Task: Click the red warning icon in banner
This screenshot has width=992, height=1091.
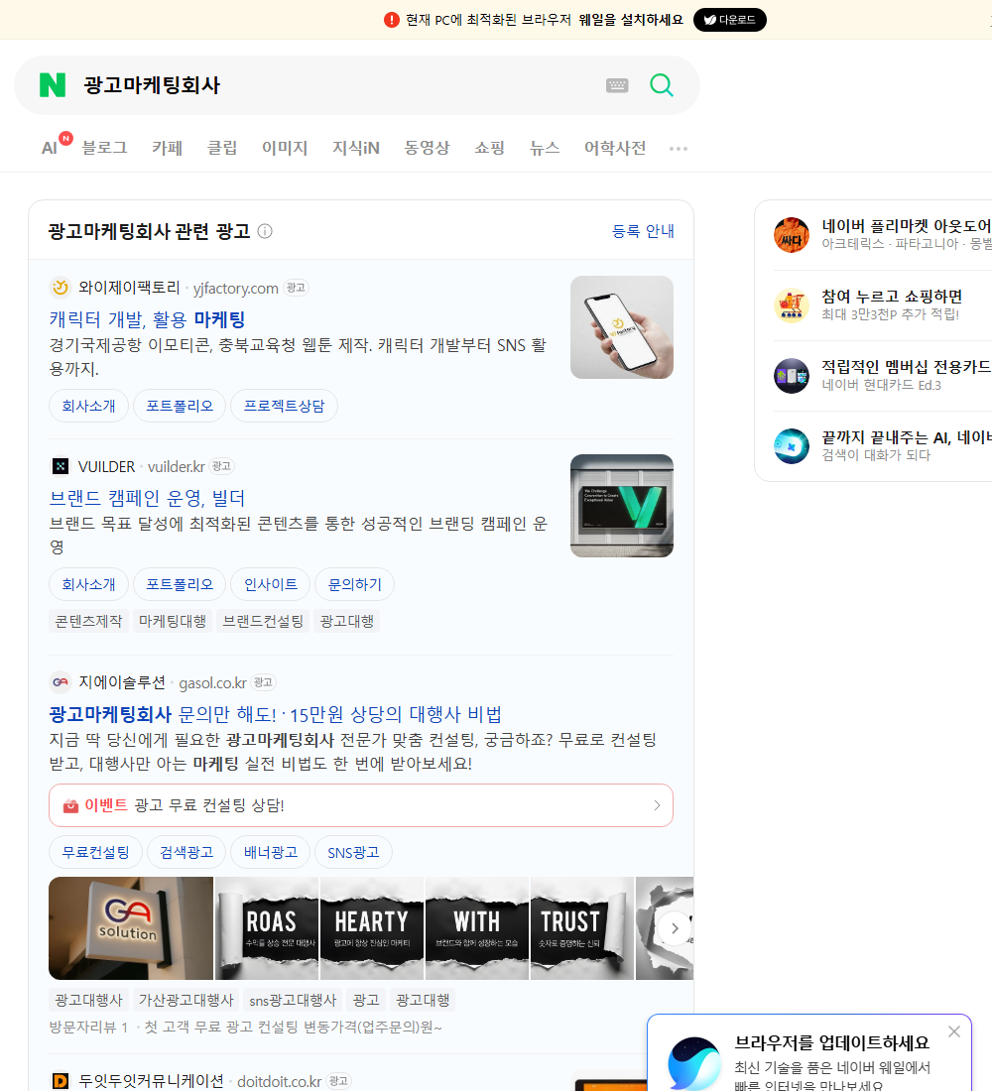Action: click(391, 20)
